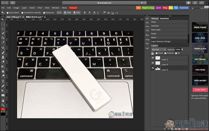Select the Zoom magnifier tool
The height and width of the screenshot is (131, 209).
tap(3, 105)
